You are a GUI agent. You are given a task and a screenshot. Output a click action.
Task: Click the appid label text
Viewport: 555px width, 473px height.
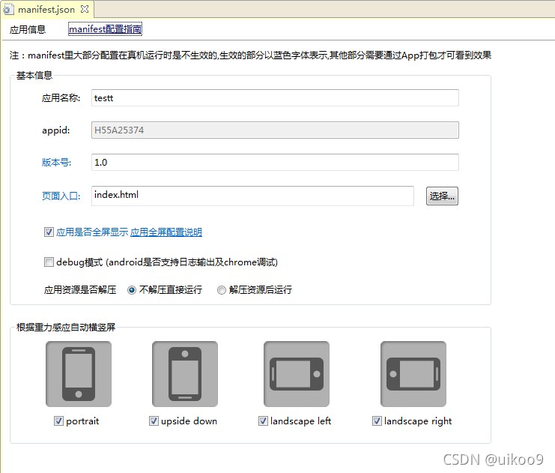56,130
